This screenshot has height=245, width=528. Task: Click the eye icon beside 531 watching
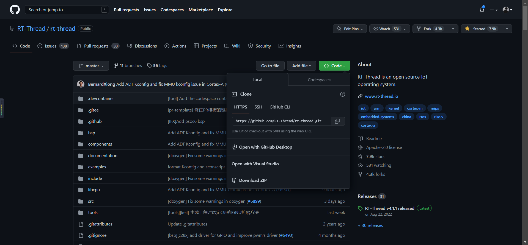click(x=360, y=165)
